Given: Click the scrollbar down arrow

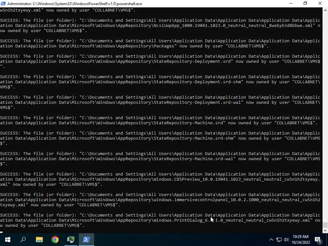Looking at the screenshot, I should point(325,231).
